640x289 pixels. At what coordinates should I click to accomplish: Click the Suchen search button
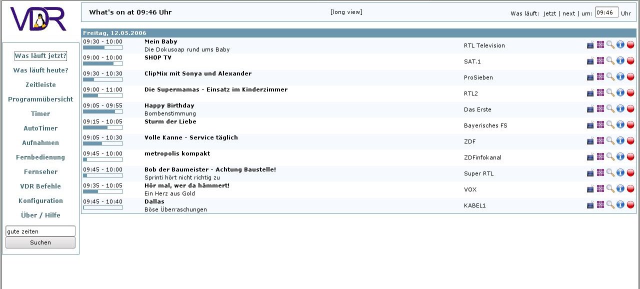click(x=40, y=242)
